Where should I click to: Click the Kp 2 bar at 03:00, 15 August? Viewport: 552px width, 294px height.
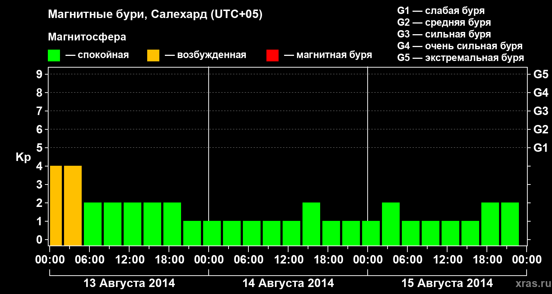coord(391,224)
